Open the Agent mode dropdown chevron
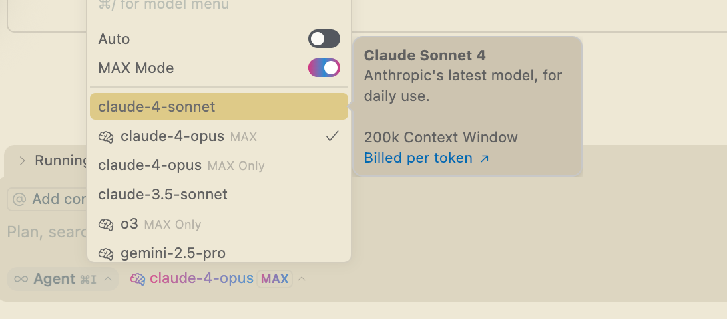The height and width of the screenshot is (319, 727). (108, 279)
